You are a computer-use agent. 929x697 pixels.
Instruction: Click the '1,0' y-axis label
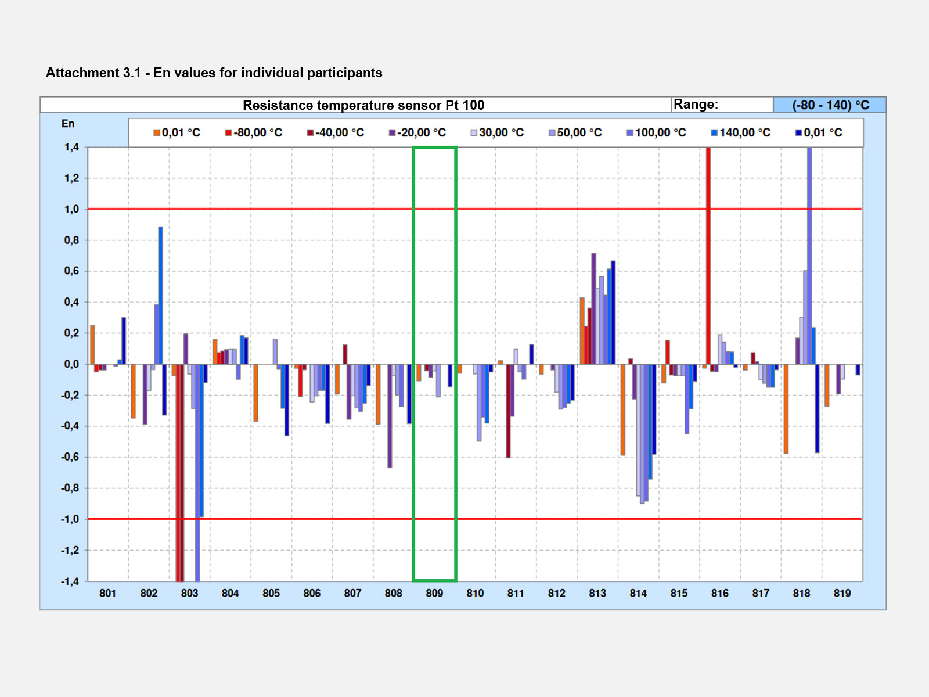point(71,209)
